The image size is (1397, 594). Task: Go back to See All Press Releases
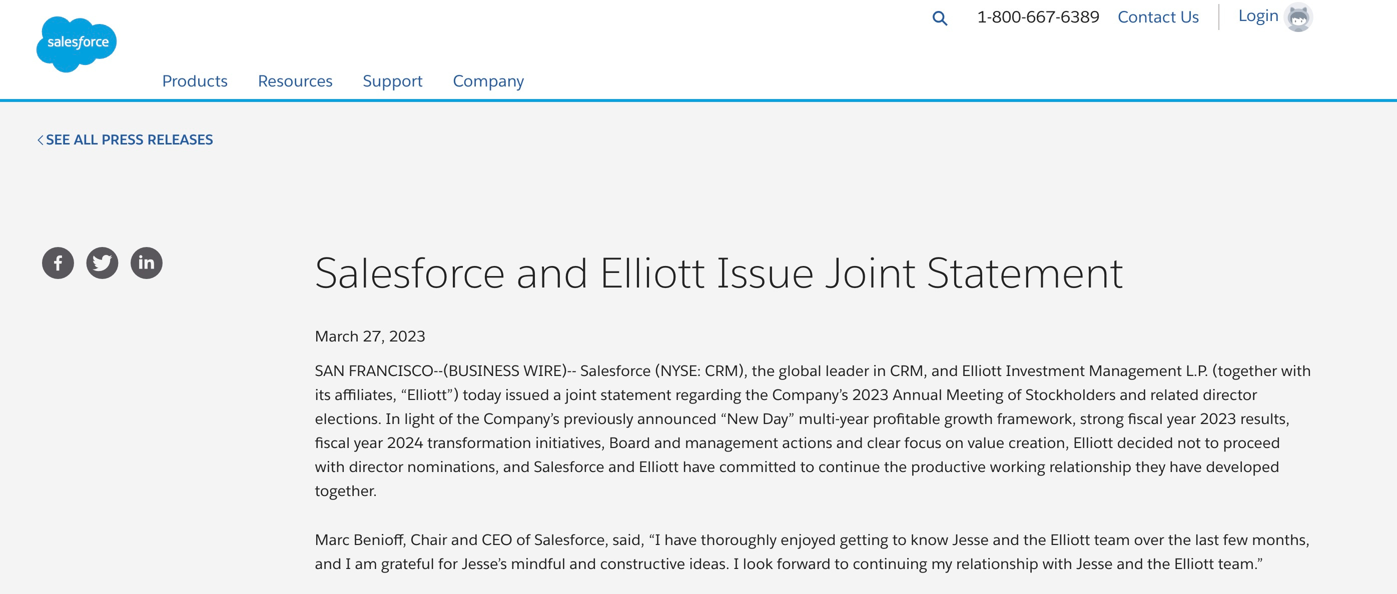(125, 140)
